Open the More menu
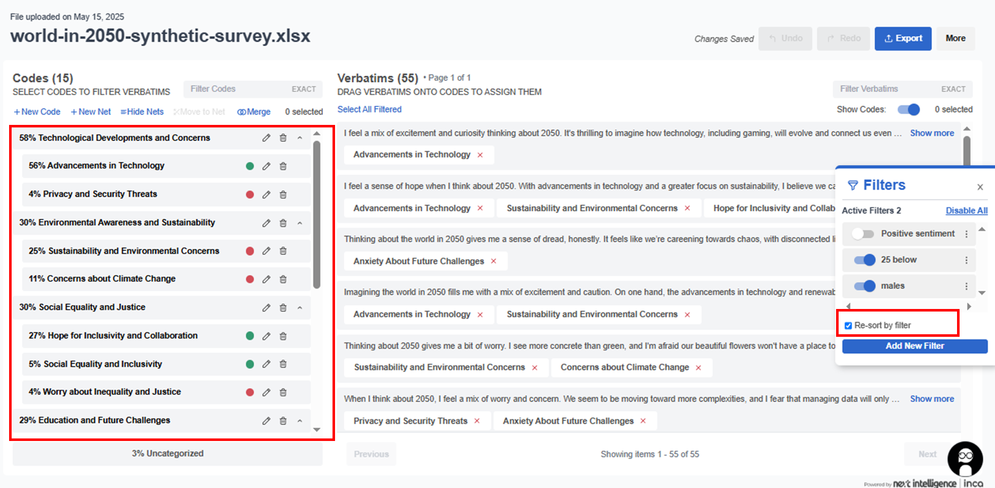995x488 pixels. click(x=955, y=38)
